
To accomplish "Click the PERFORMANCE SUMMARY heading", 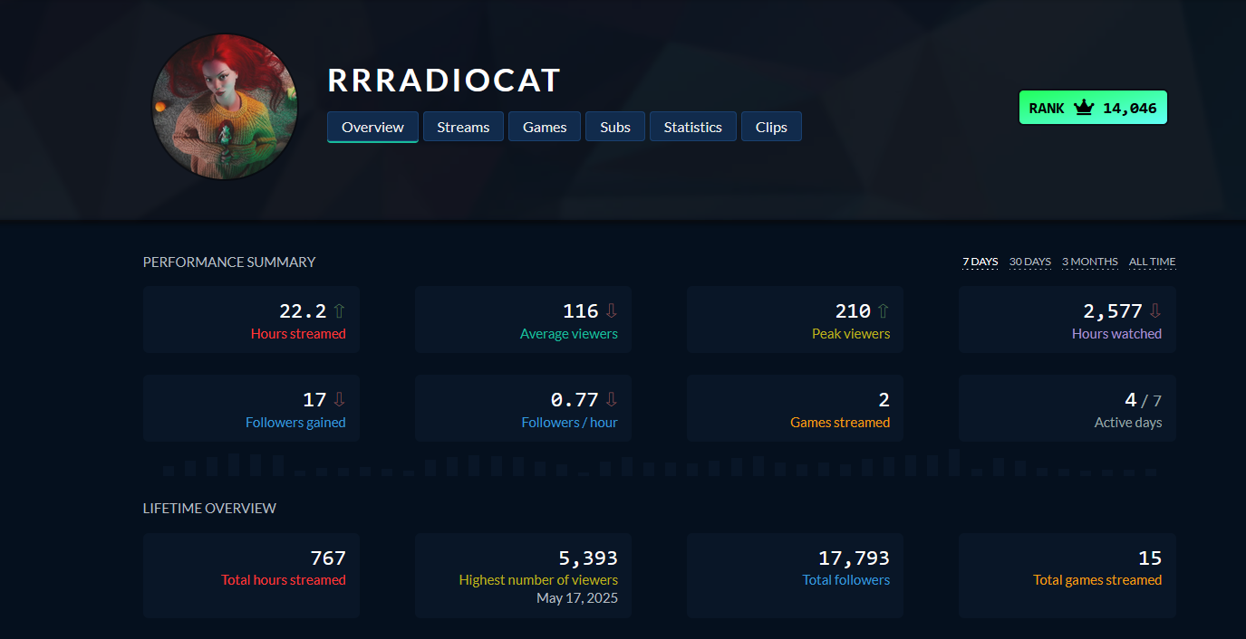I will (229, 262).
